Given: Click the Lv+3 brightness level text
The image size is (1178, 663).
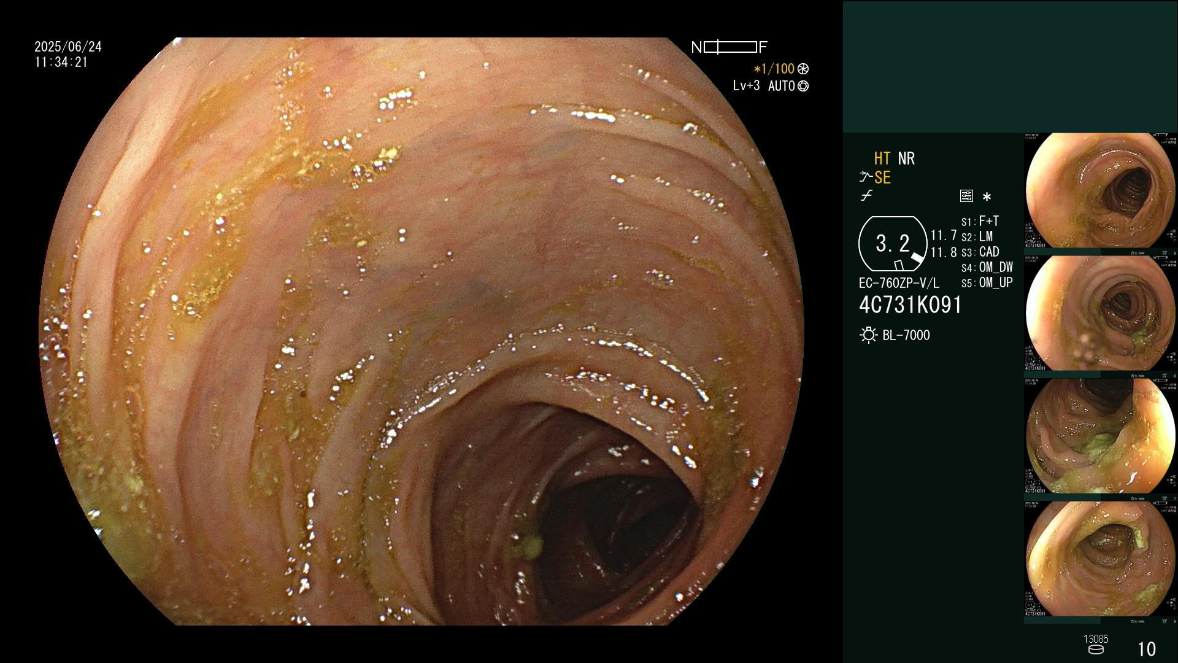Looking at the screenshot, I should coord(746,86).
